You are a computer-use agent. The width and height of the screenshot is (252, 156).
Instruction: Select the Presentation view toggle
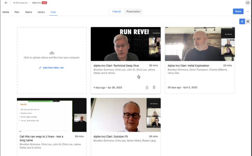133,11
